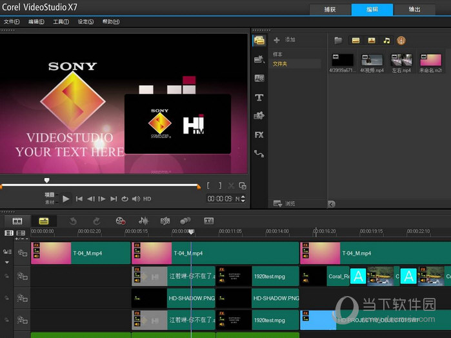Click the second overlay track button
The height and width of the screenshot is (338, 451).
coord(23,298)
